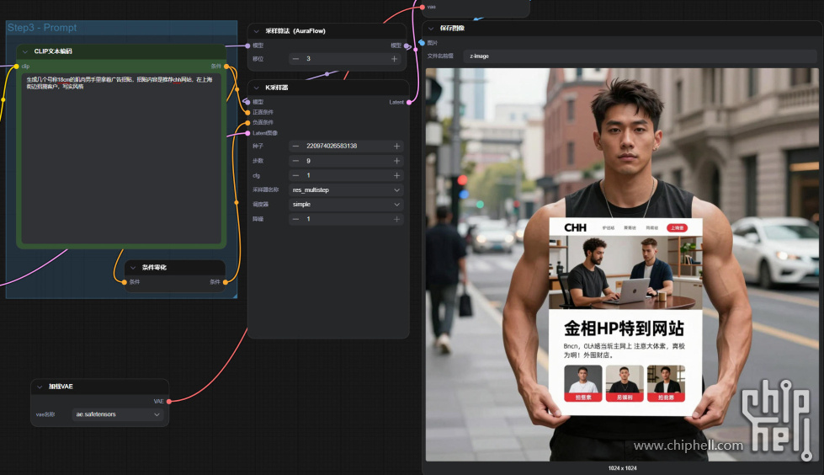Collapse the 加载VAE node

point(39,387)
